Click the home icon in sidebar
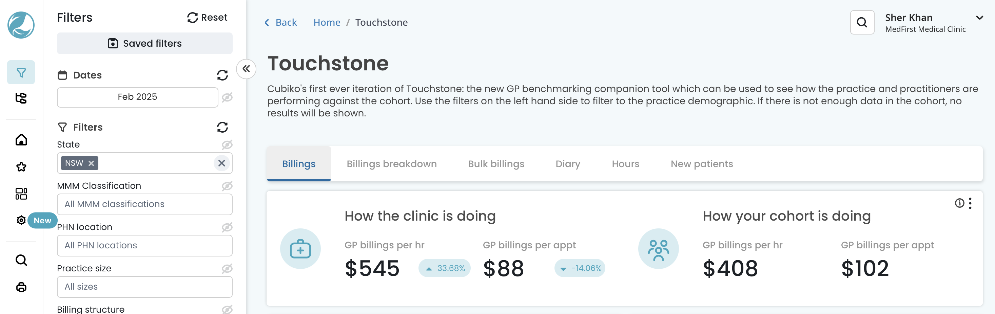 click(21, 139)
